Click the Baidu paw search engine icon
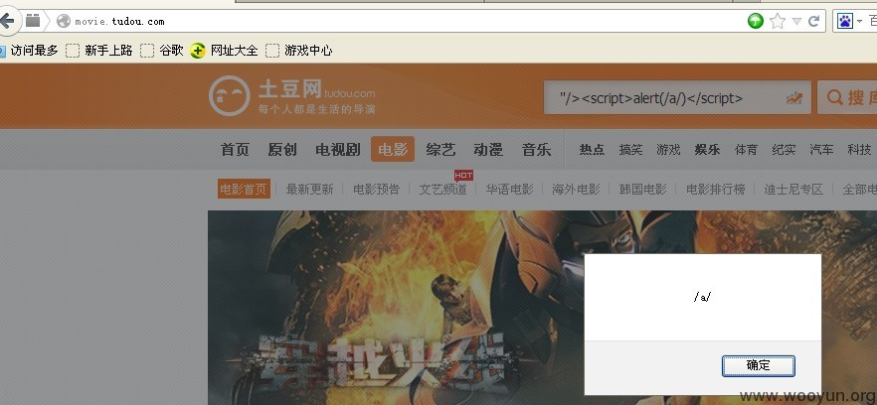This screenshot has height=405, width=877. pyautogui.click(x=844, y=21)
